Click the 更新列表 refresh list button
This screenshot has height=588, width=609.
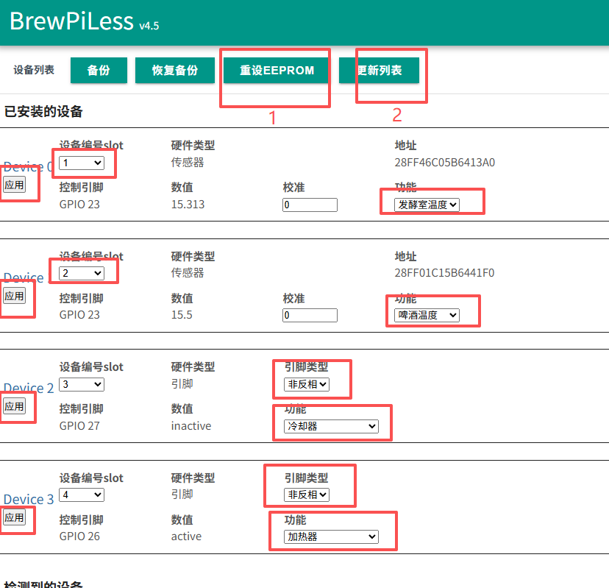(380, 71)
